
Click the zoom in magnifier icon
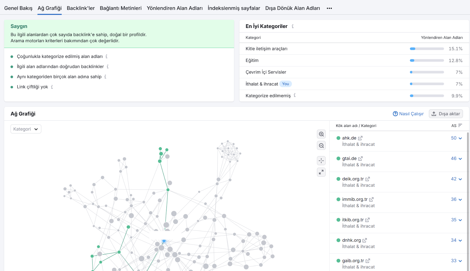[321, 134]
